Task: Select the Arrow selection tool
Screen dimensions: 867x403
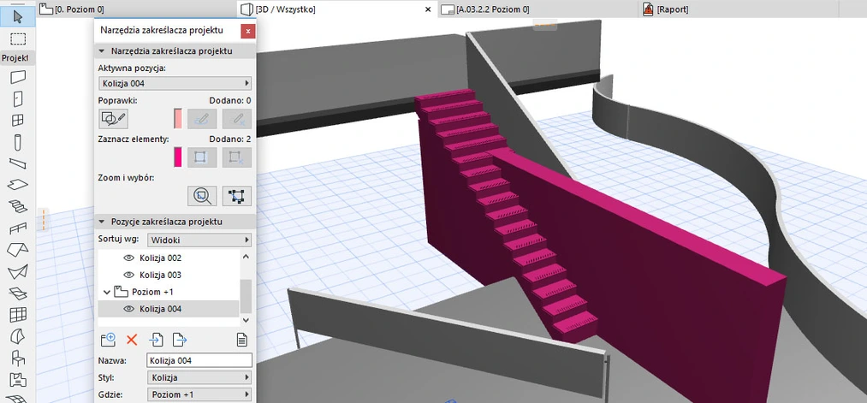Action: (x=18, y=17)
